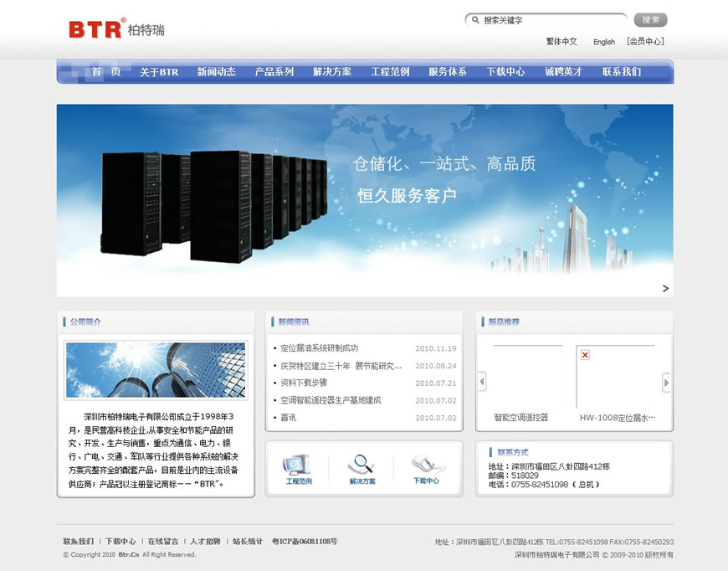Click Btr.Cn in the copyright line
This screenshot has height=571, width=728.
[129, 554]
